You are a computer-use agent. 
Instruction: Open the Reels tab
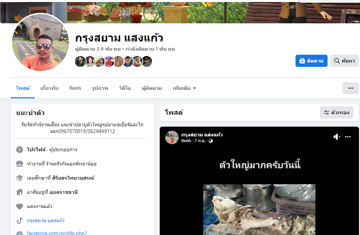75,88
